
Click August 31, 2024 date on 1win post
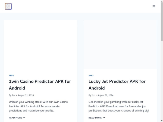click(26, 95)
